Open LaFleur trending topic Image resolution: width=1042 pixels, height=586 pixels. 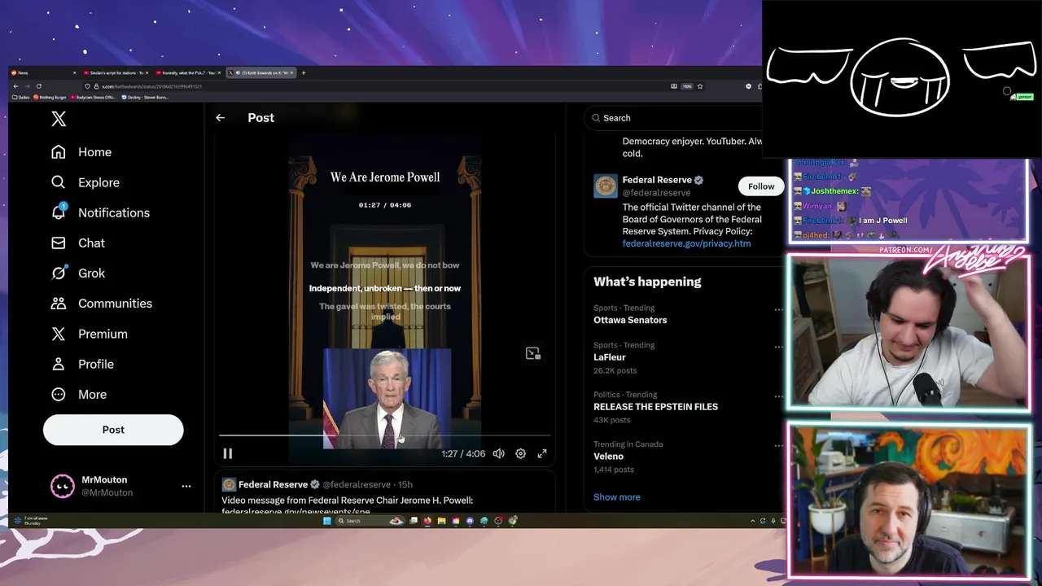coord(610,357)
